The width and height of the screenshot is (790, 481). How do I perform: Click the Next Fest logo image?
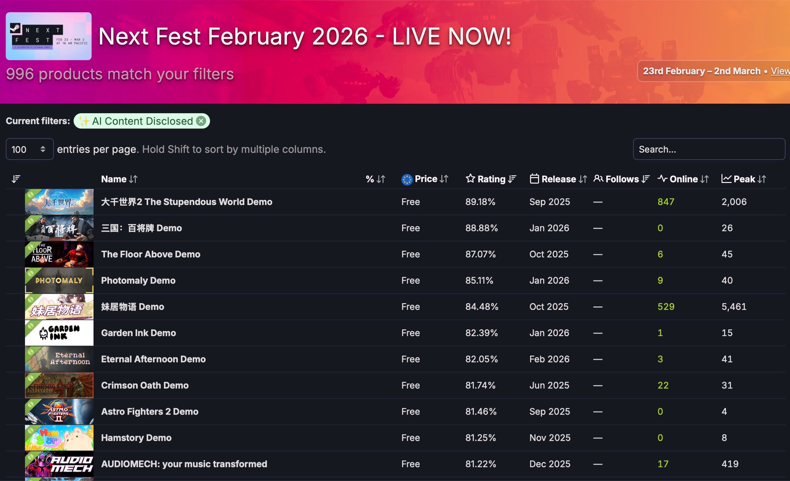click(49, 36)
